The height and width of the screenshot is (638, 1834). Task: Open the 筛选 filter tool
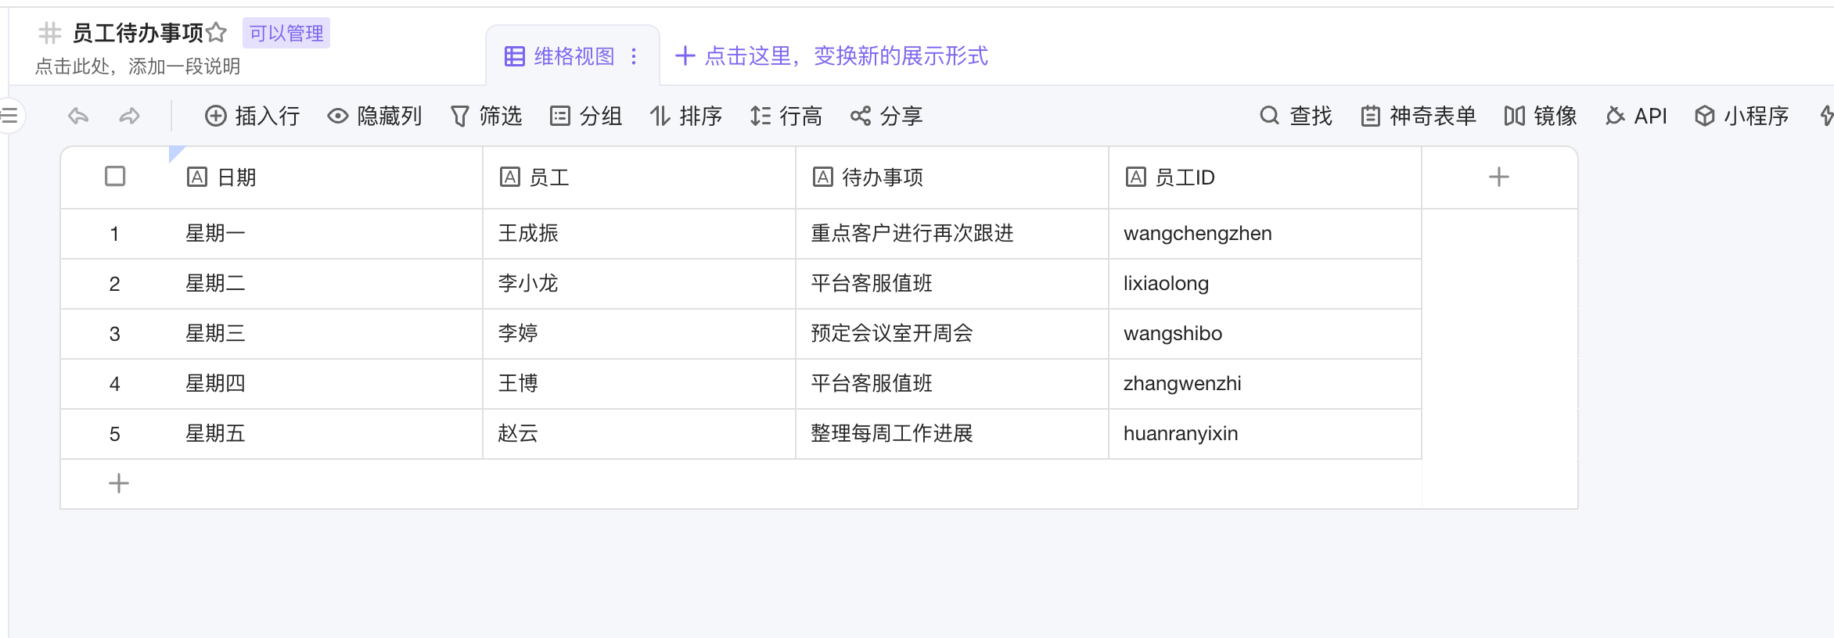[x=486, y=116]
